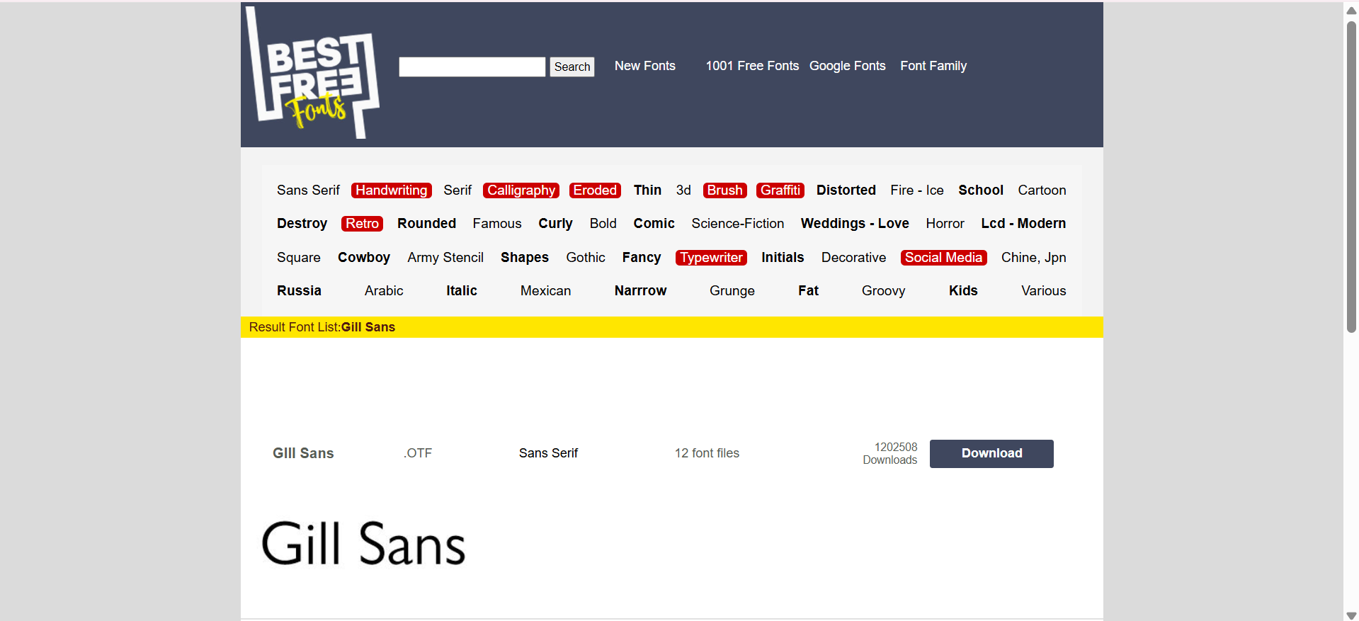
Task: Browse Lcd - Modern fonts
Action: coord(1023,224)
